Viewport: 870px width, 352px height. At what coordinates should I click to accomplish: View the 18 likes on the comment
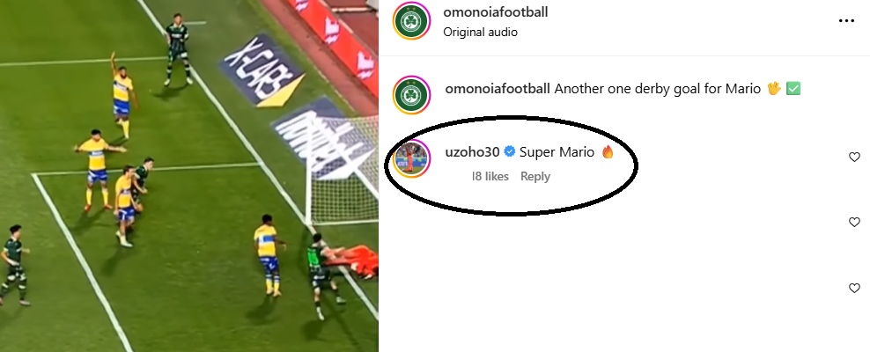coord(490,176)
